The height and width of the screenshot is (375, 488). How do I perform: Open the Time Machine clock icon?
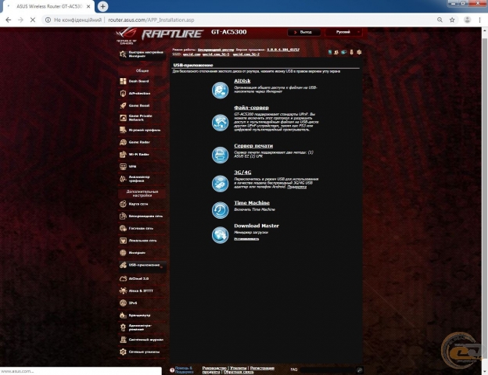tap(220, 210)
